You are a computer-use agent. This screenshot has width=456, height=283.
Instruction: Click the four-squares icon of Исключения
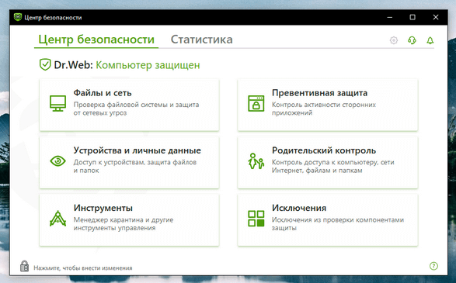[256, 219]
